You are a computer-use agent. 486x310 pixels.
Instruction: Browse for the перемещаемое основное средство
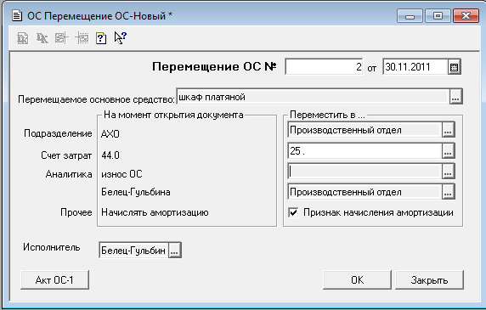tap(455, 97)
